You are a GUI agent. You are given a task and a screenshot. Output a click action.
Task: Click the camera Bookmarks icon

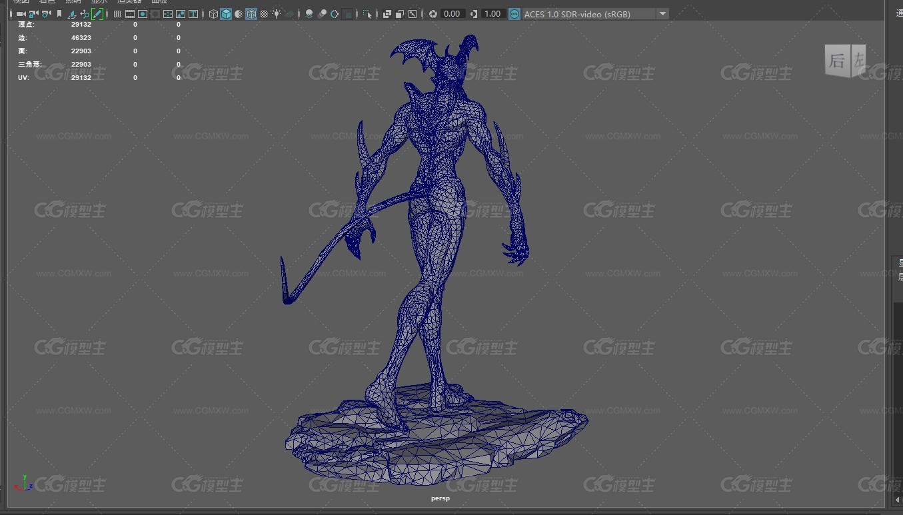[59, 14]
